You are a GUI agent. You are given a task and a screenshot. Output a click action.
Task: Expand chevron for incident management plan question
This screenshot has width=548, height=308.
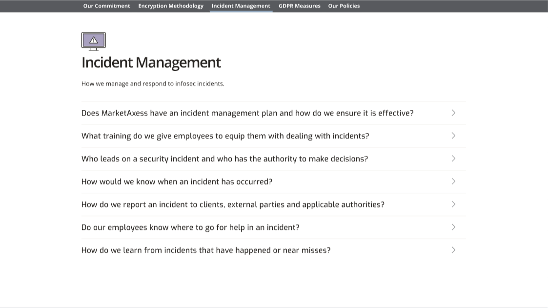pos(453,113)
